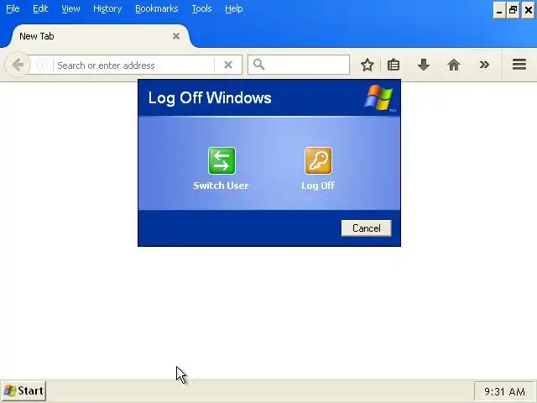Click the Switch User label text
537x403 pixels.
[x=221, y=186]
